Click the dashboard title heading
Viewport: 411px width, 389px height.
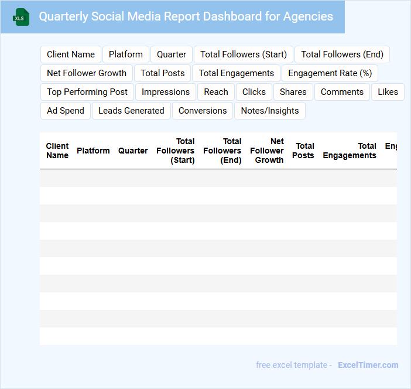coord(186,16)
